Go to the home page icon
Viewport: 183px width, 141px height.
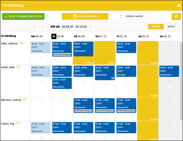179,5
